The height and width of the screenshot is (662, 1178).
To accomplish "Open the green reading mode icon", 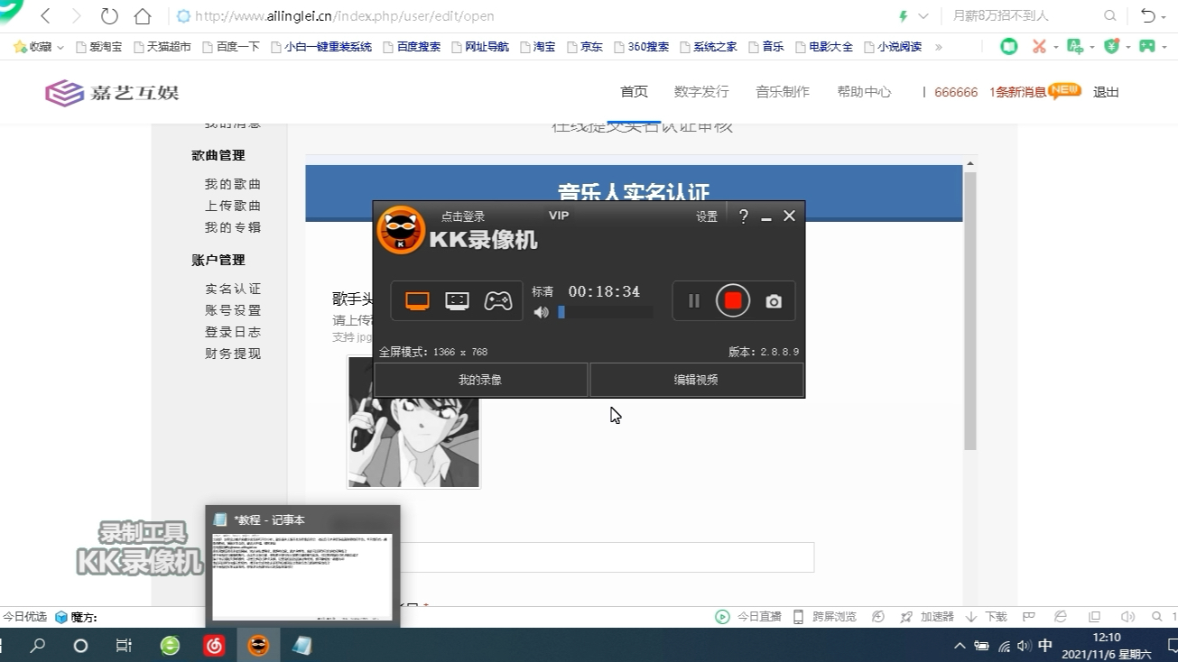I will click(1009, 46).
